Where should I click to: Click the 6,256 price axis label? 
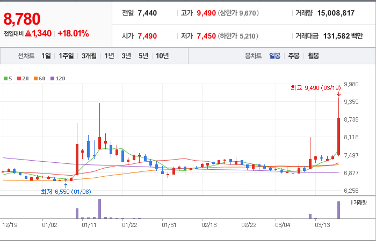point(351,191)
